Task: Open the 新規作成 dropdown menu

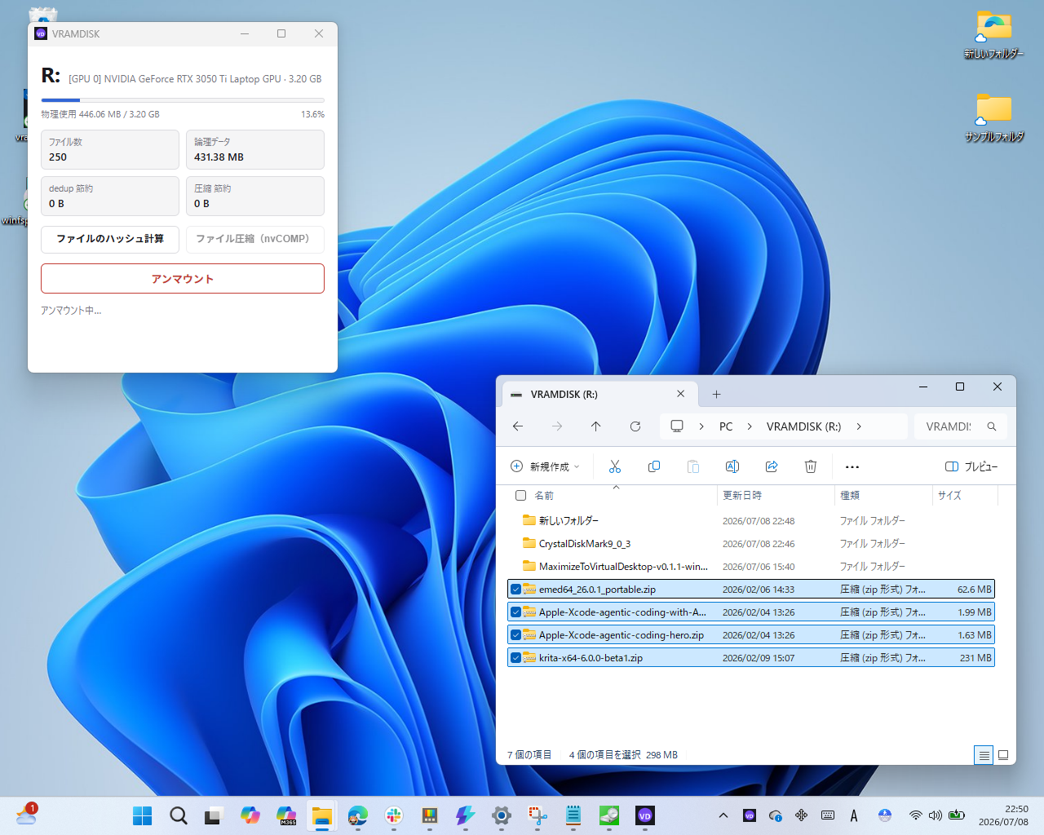Action: (x=545, y=466)
